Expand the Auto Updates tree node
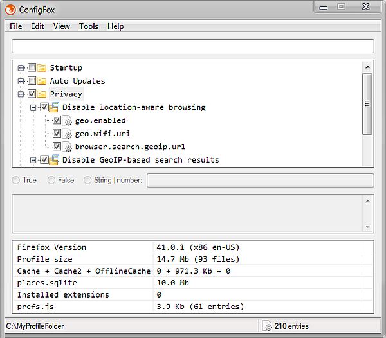Viewport: 386px width, 338px height. [21, 81]
